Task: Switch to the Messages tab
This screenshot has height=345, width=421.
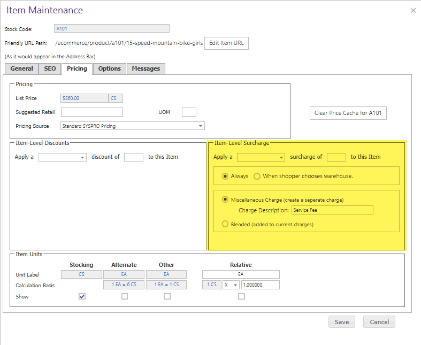Action: coord(146,68)
